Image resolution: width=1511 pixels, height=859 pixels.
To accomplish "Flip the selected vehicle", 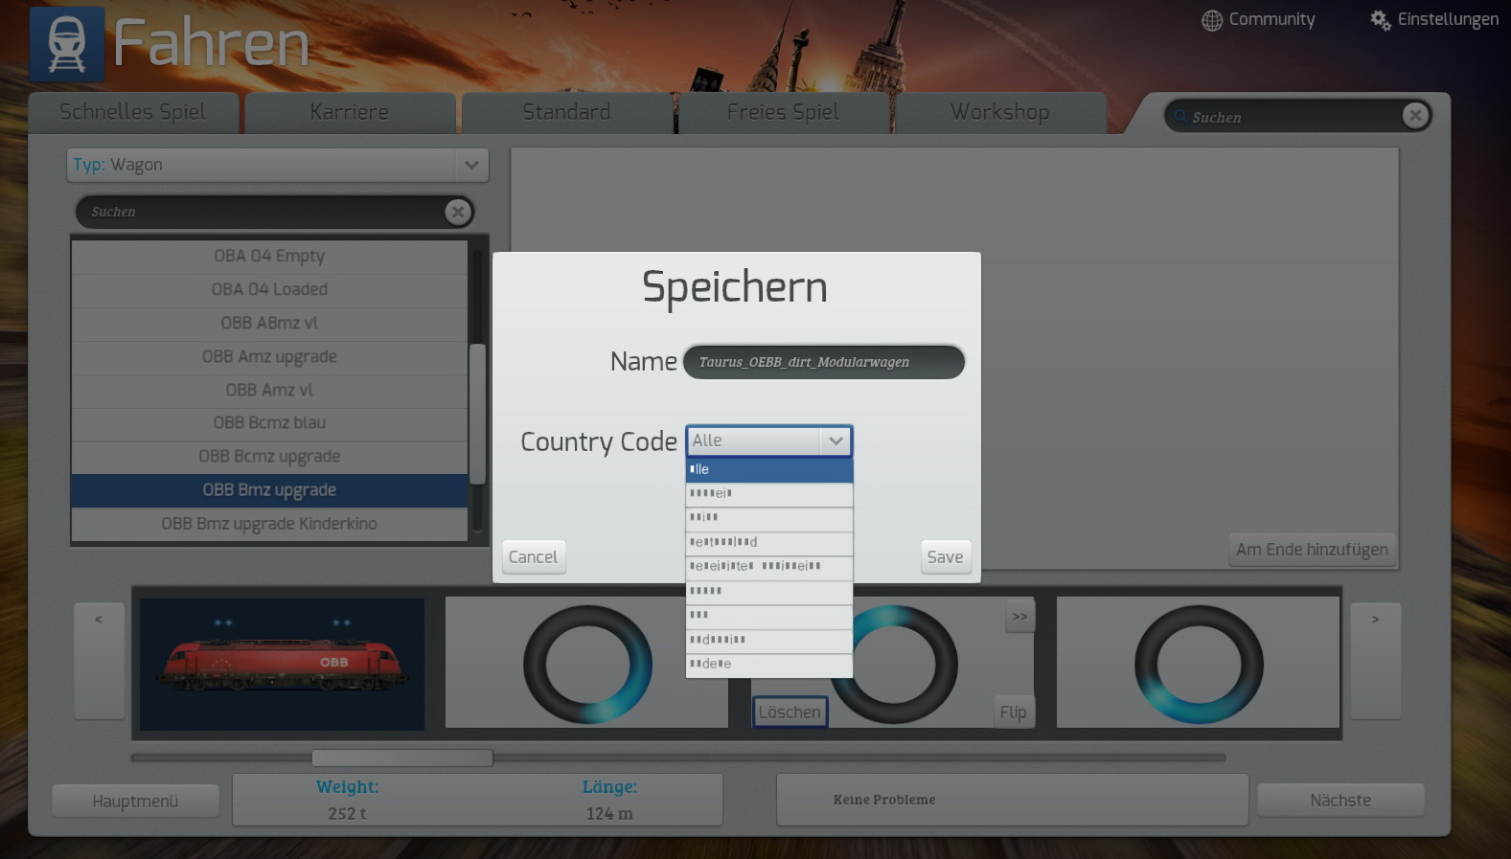I will click(x=1013, y=712).
